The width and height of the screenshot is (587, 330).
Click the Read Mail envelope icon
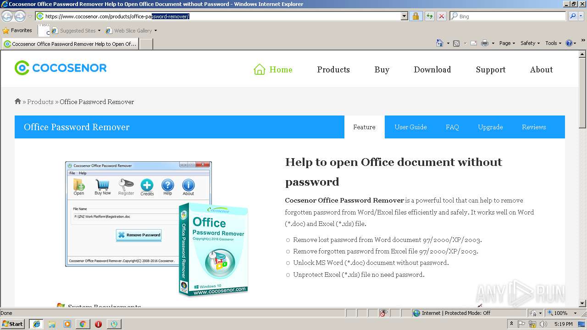pyautogui.click(x=473, y=43)
